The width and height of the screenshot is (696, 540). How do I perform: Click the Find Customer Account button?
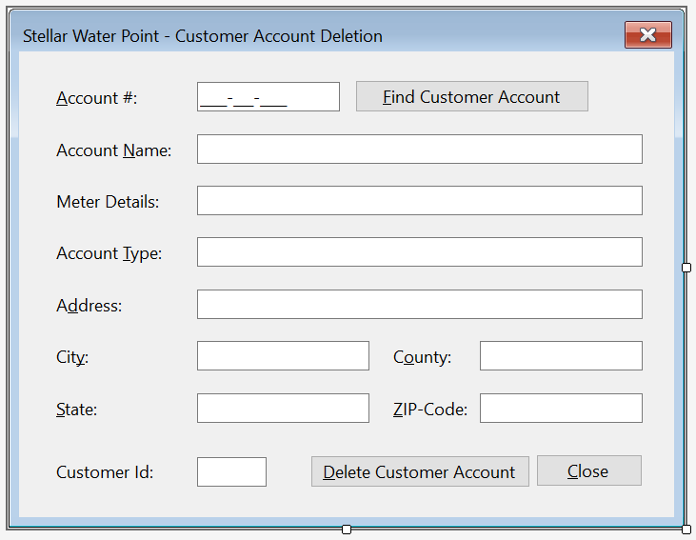point(472,96)
